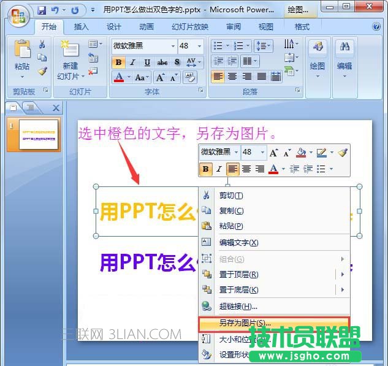Image resolution: width=388 pixels, height=366 pixels.
Task: Center text in ribbon Paragraph group
Action: tap(232, 76)
